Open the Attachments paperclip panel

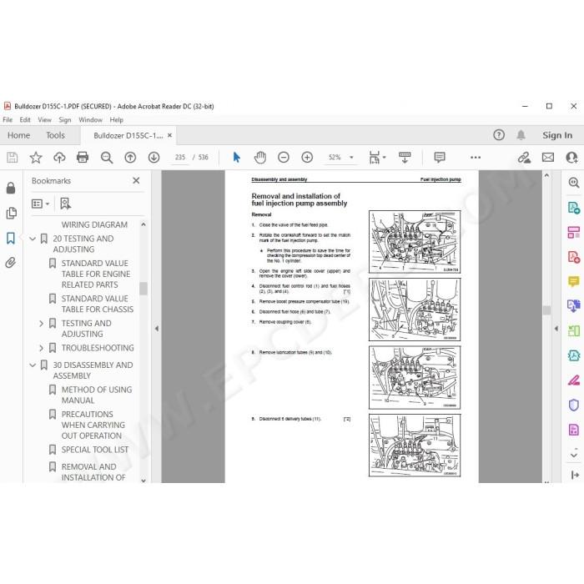pyautogui.click(x=11, y=263)
